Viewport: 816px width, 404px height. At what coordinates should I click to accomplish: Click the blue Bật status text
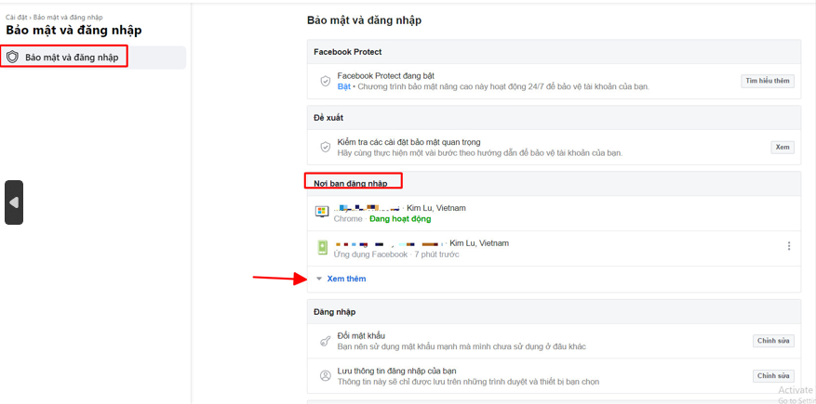[x=343, y=86]
